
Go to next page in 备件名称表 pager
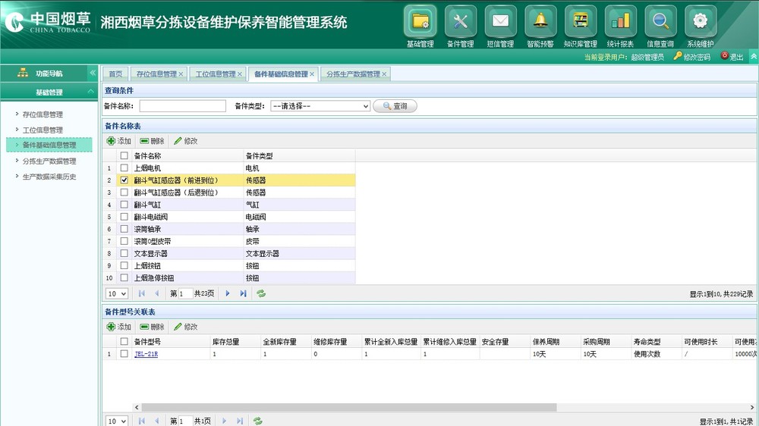[228, 293]
